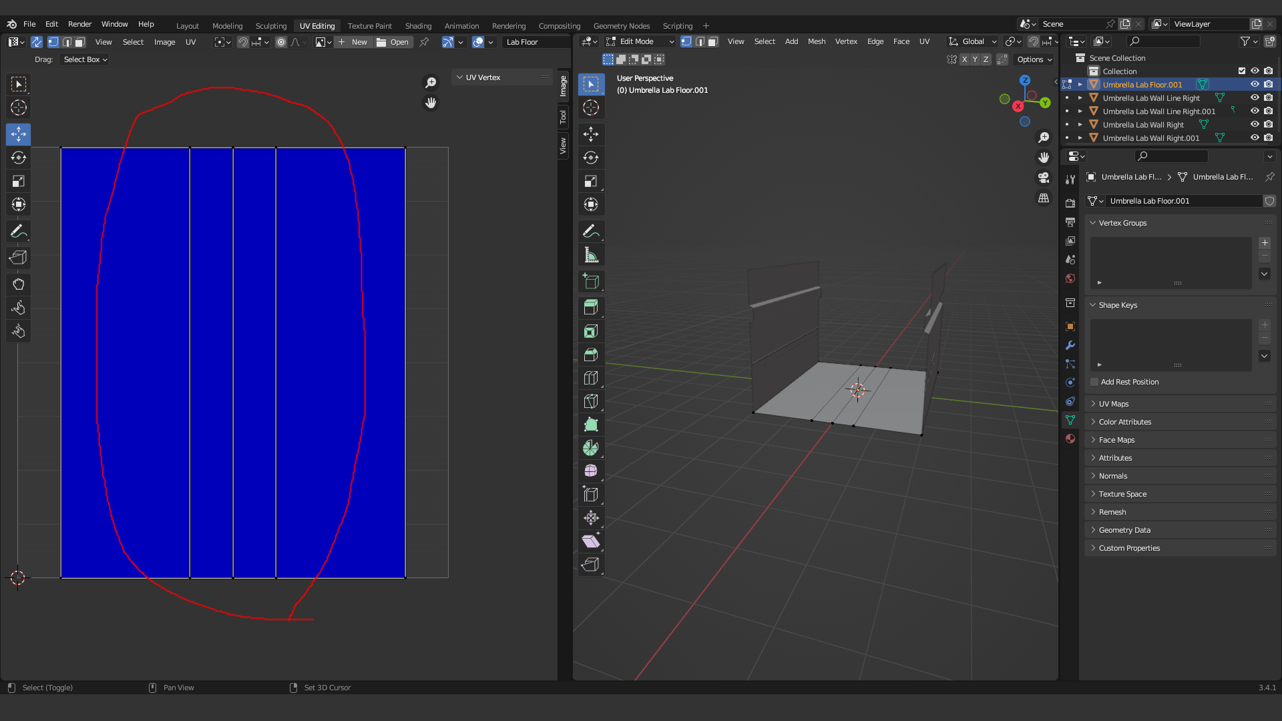1282x721 pixels.
Task: Open the Mesh menu in the viewport header
Action: coord(817,41)
